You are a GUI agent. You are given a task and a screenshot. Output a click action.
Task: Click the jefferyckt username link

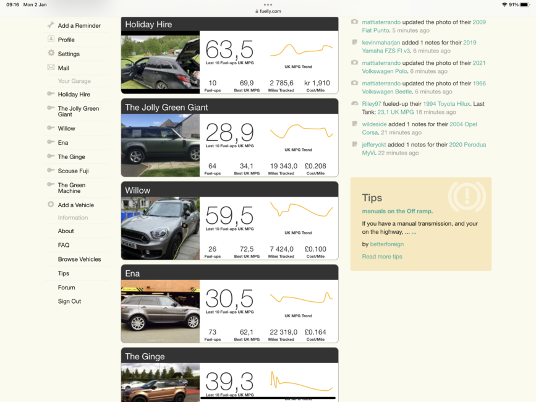pos(374,145)
